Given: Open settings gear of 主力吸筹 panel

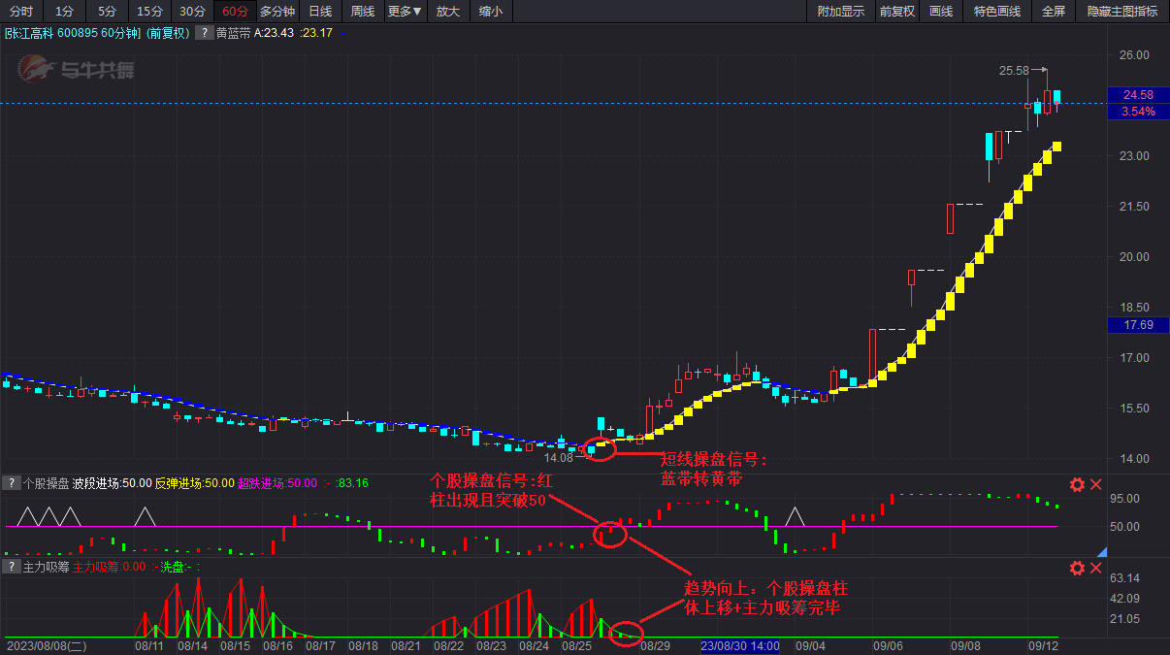Looking at the screenshot, I should tap(1077, 568).
